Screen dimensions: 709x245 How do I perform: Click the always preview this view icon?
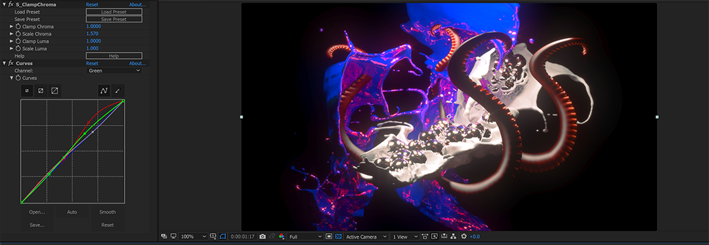pyautogui.click(x=164, y=236)
